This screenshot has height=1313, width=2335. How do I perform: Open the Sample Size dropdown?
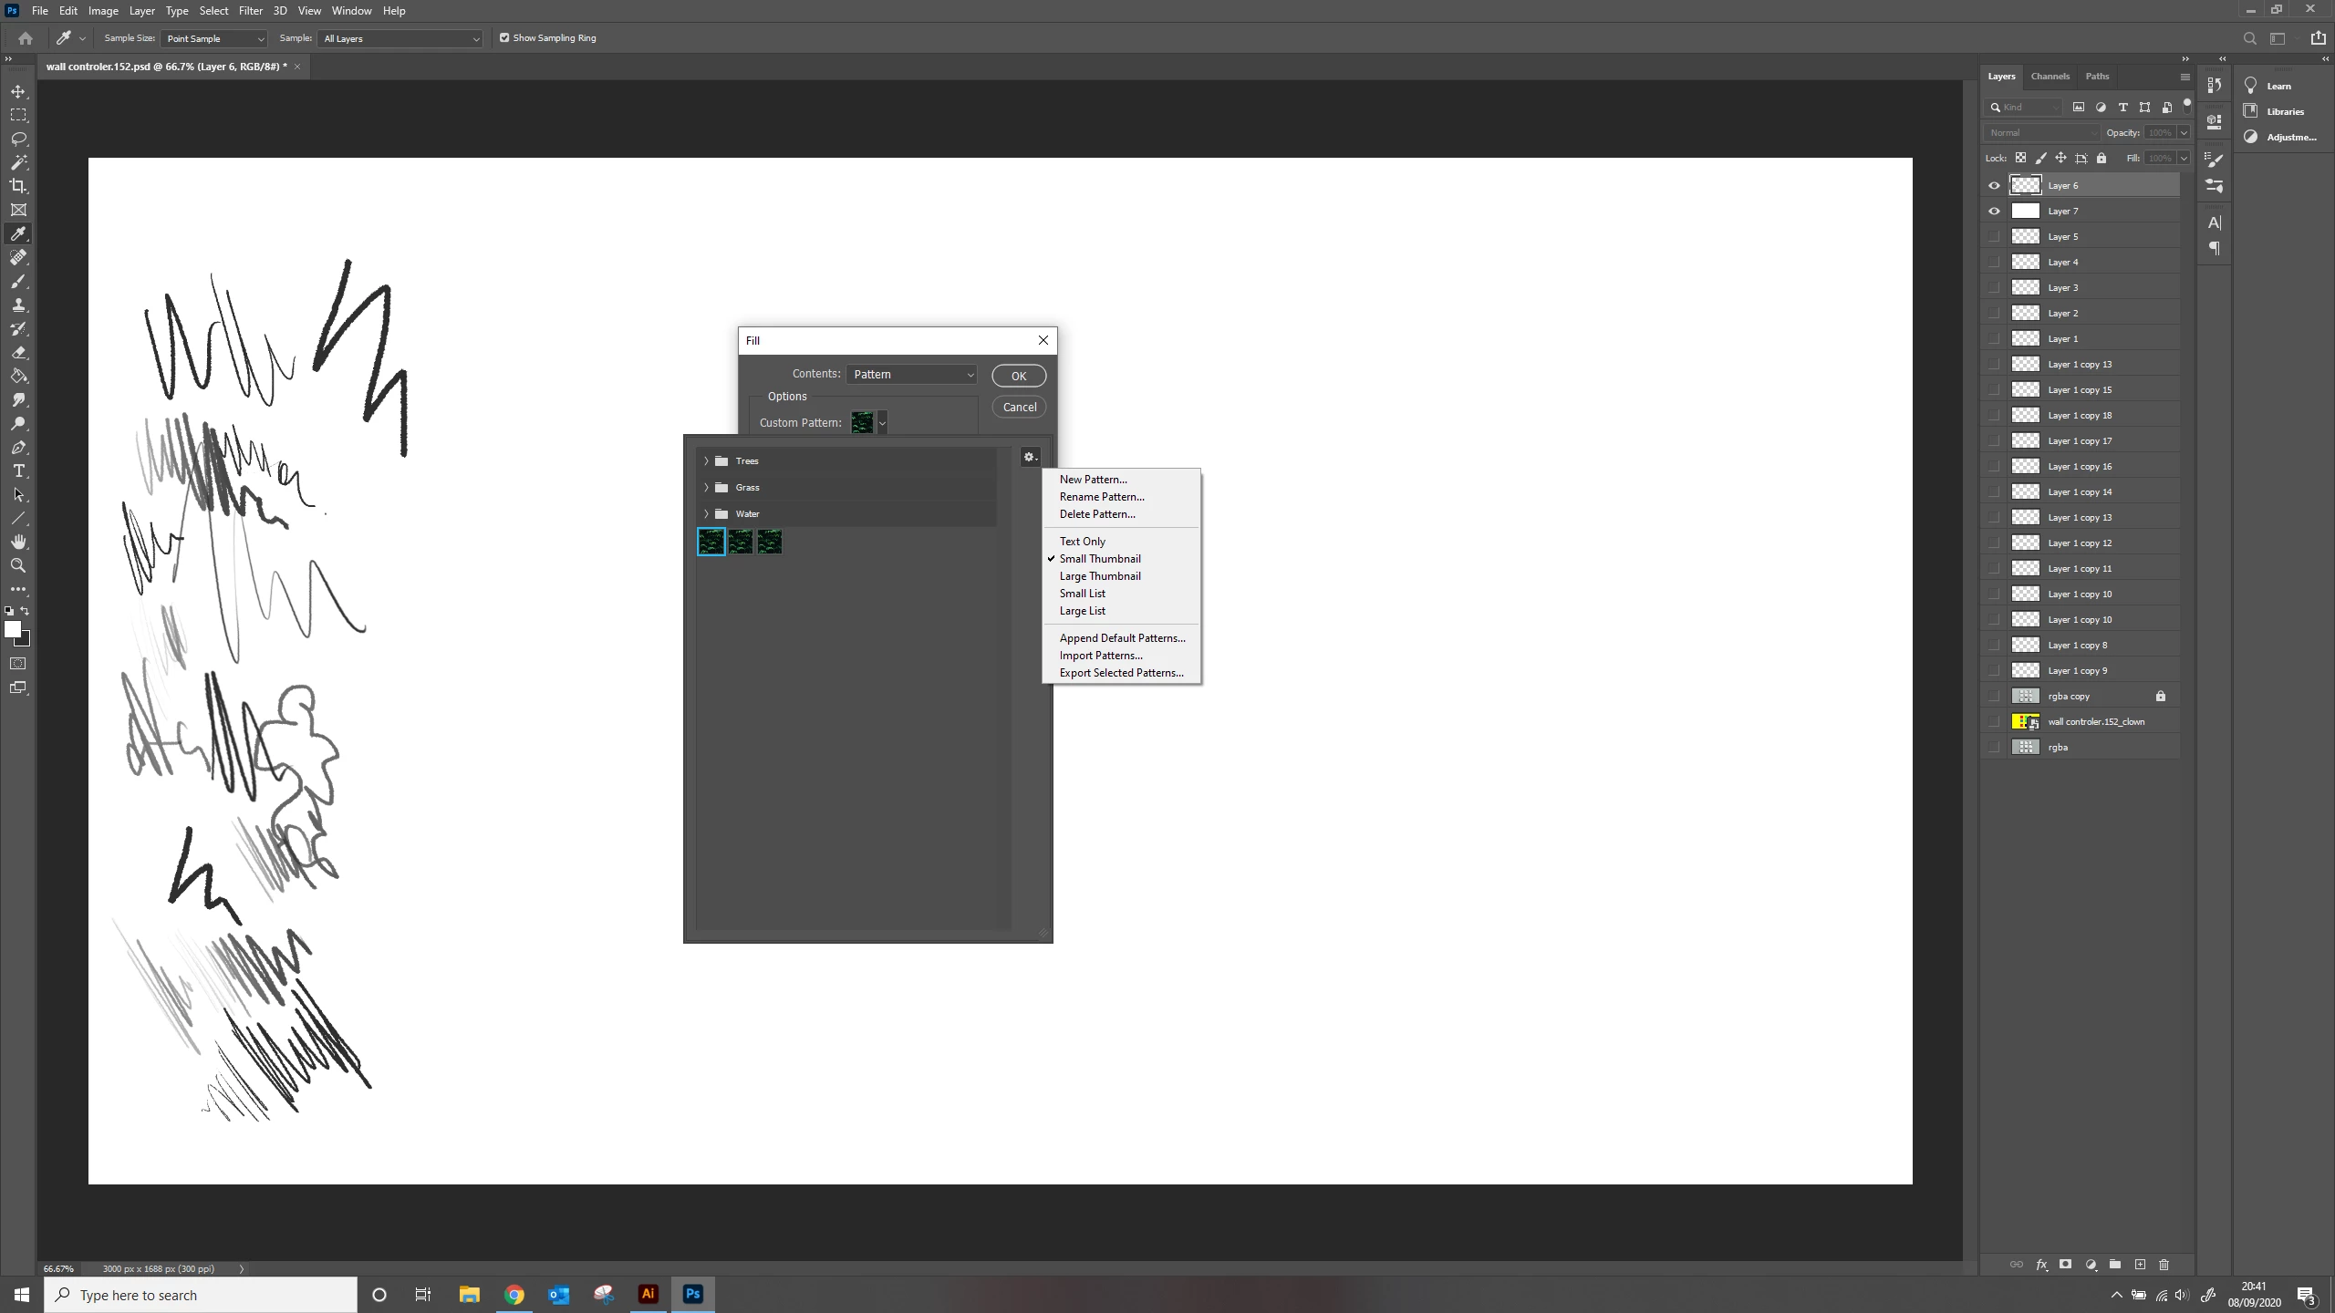pos(213,39)
